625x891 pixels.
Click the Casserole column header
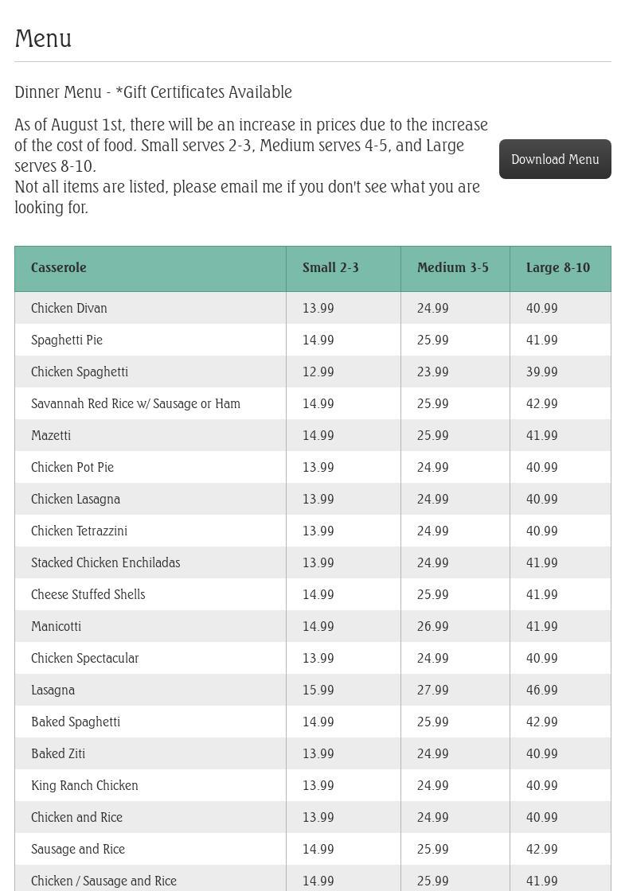click(59, 268)
